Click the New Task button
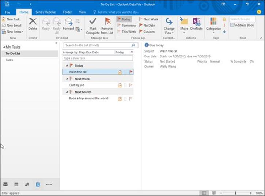Viewport: 265px width, 196px height. tap(11, 19)
